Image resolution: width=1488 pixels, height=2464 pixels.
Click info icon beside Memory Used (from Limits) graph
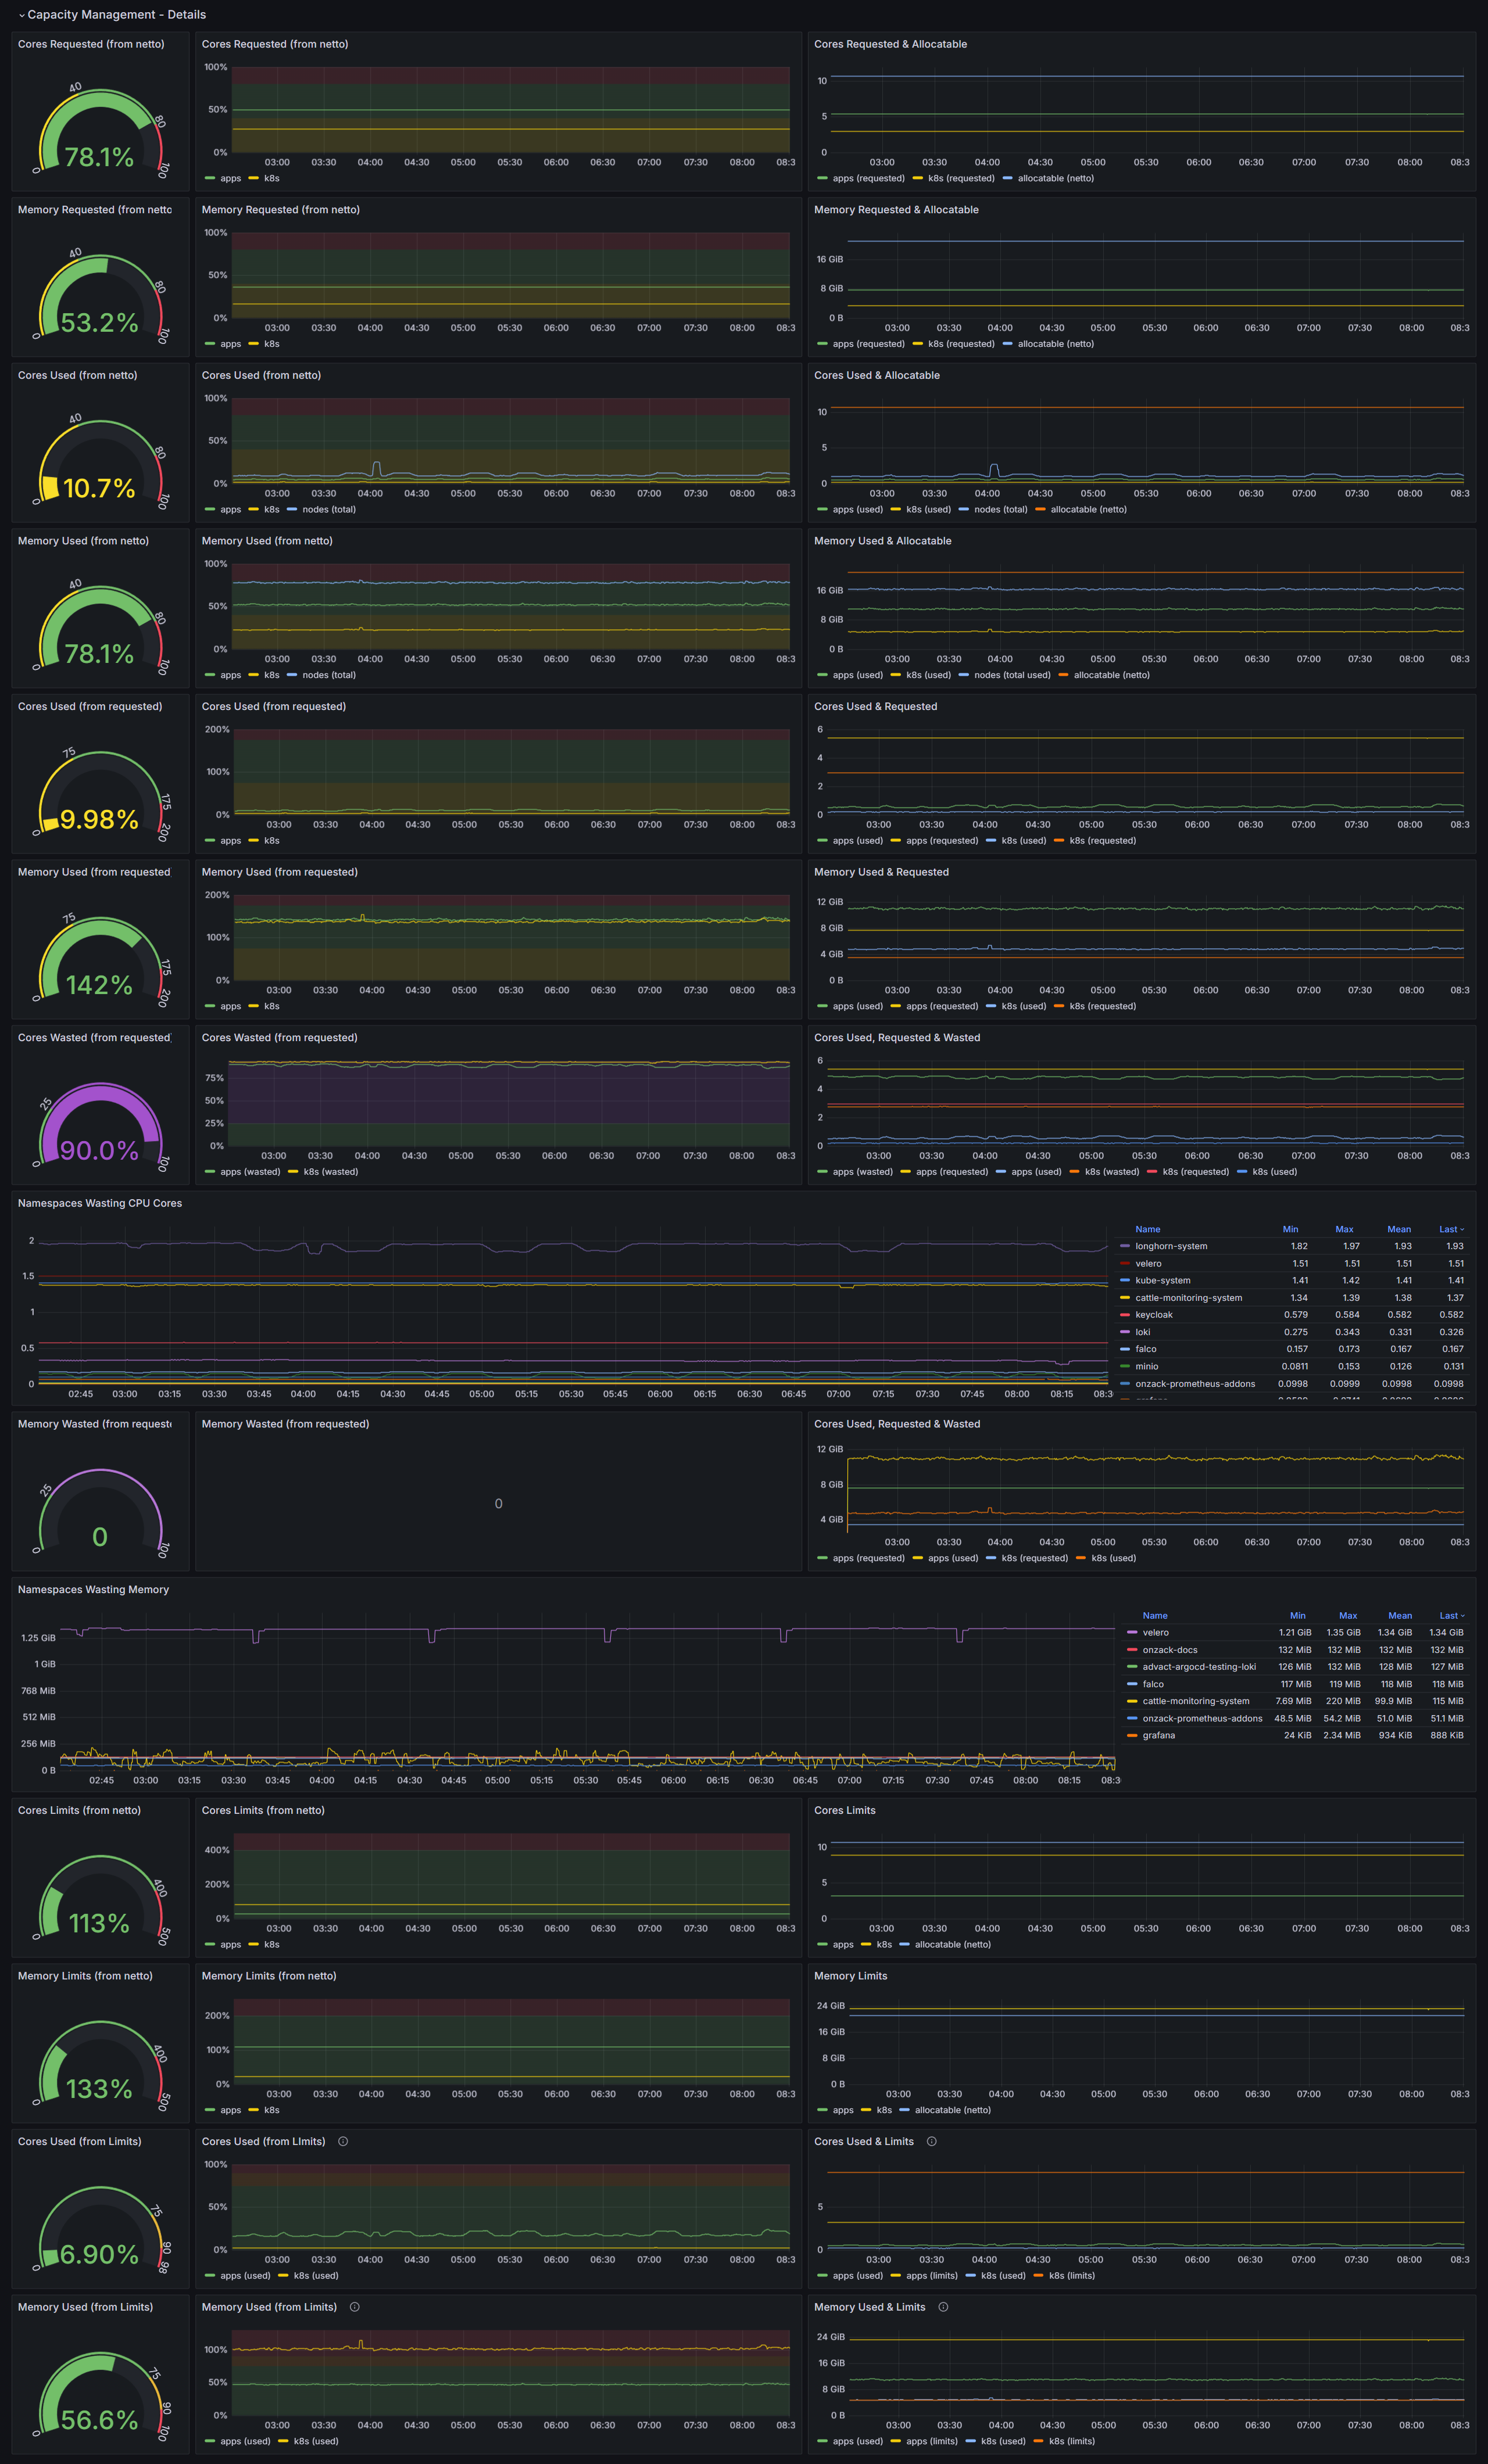pos(354,2307)
